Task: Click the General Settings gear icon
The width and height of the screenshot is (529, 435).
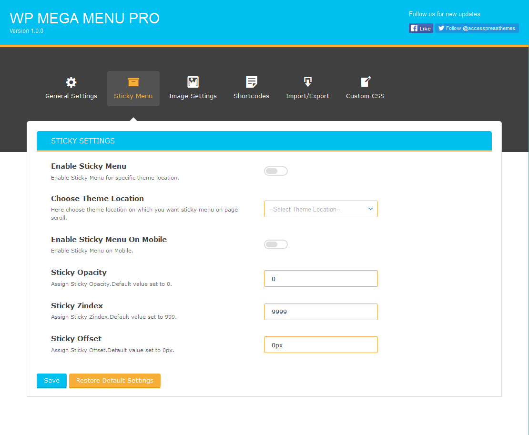Action: click(71, 82)
